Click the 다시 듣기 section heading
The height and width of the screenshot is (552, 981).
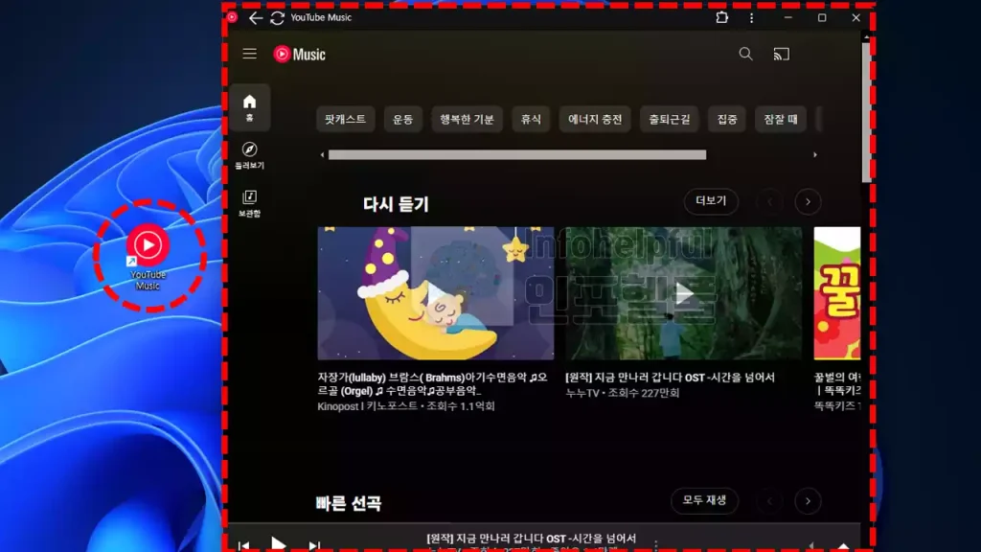tap(396, 204)
